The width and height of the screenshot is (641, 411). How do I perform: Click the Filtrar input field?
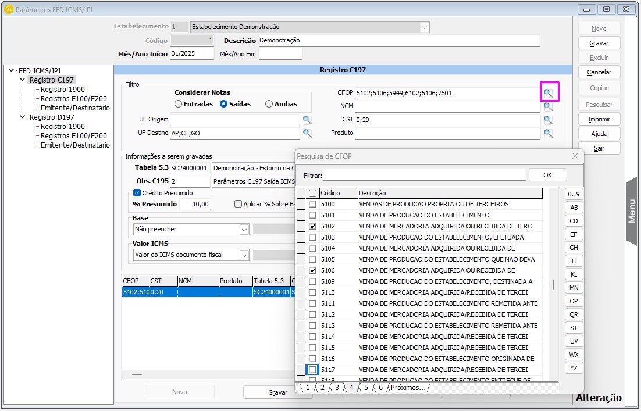(x=424, y=175)
